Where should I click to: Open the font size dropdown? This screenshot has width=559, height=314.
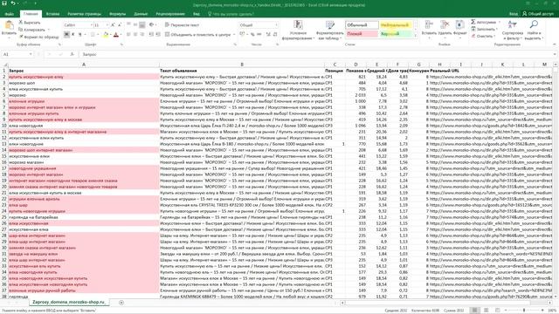click(x=107, y=25)
